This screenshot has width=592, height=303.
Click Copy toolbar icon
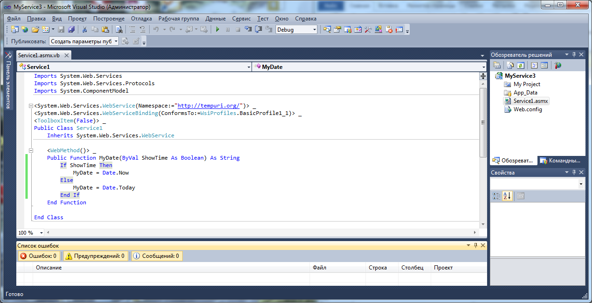tap(95, 29)
